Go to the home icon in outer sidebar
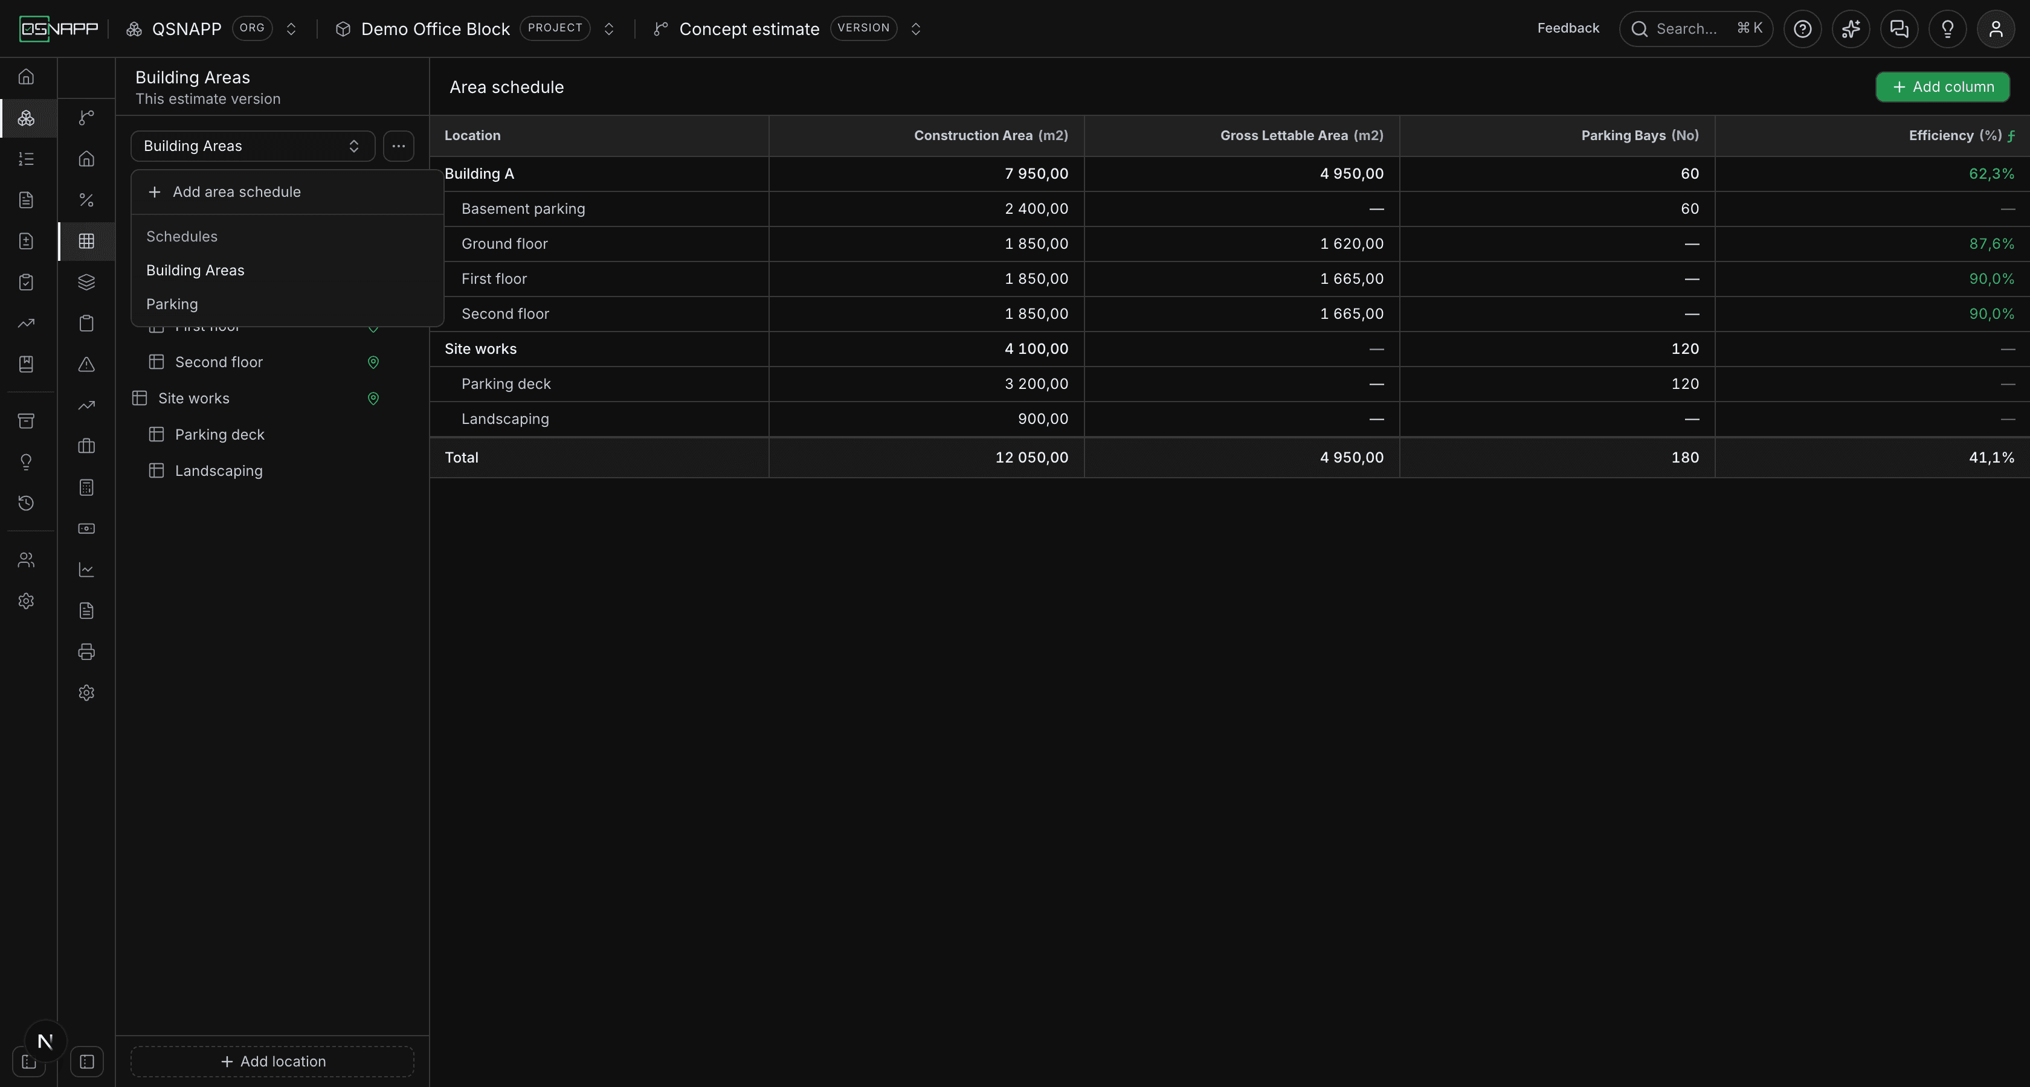This screenshot has height=1087, width=2030. pyautogui.click(x=26, y=77)
